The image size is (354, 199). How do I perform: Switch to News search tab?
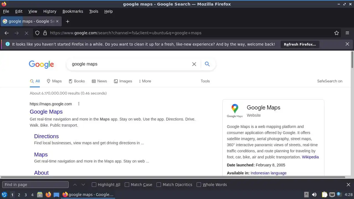(x=99, y=81)
